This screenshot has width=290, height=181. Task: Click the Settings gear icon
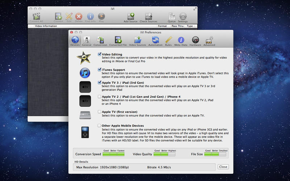(183, 17)
